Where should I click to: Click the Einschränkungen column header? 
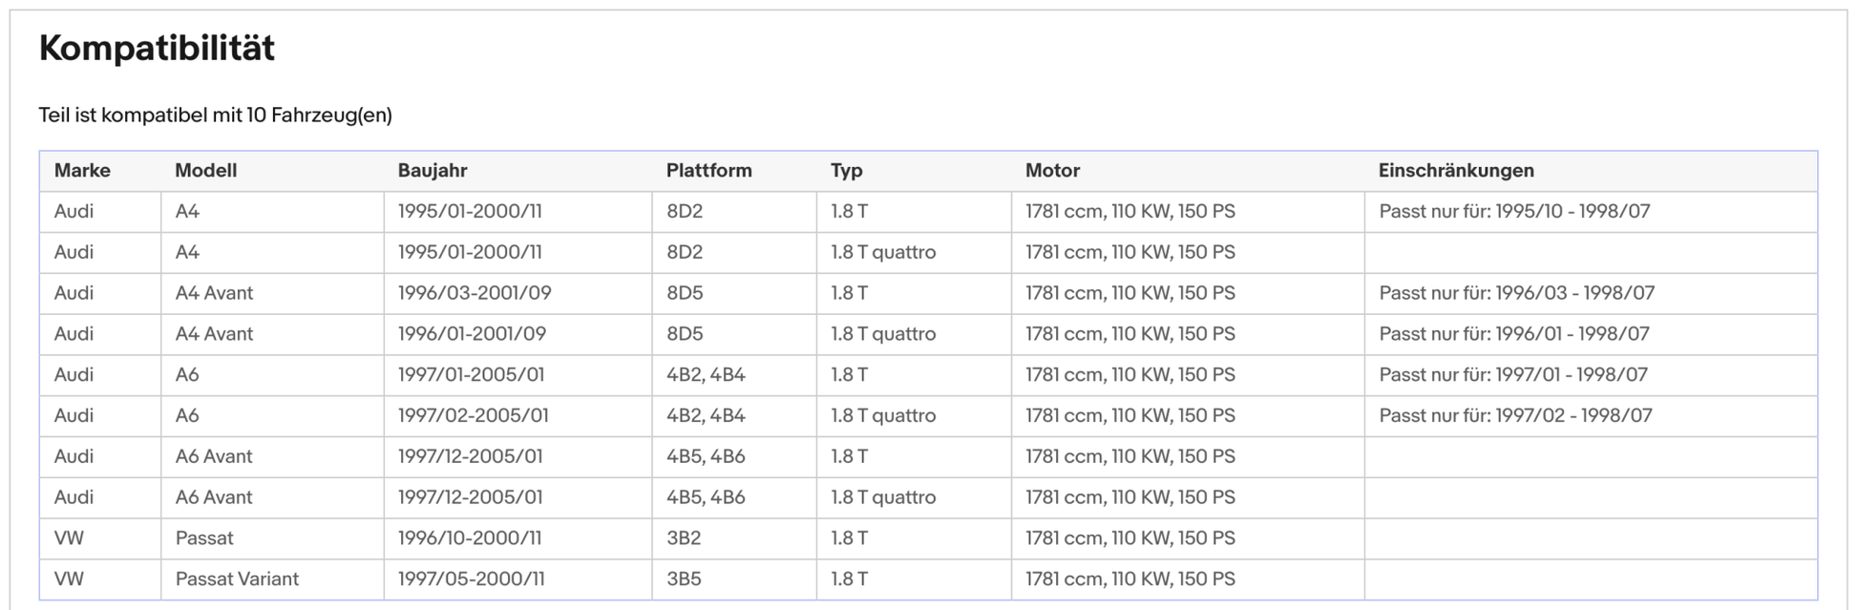pos(1456,171)
